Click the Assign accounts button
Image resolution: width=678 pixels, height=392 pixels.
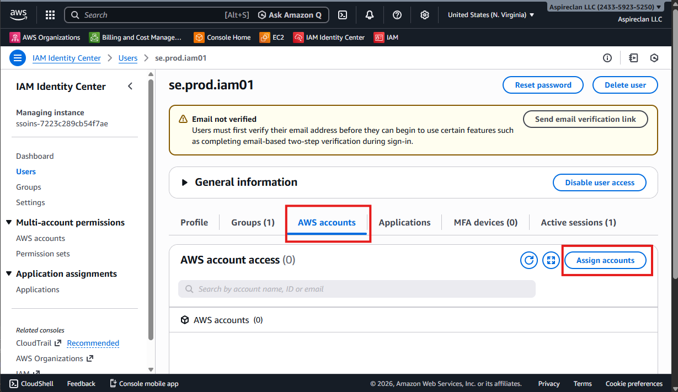click(605, 260)
